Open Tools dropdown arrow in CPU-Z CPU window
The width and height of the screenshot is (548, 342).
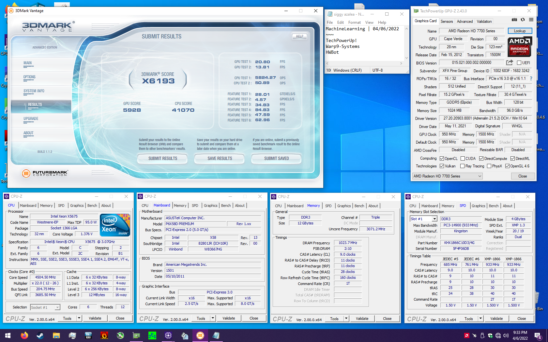coord(79,318)
